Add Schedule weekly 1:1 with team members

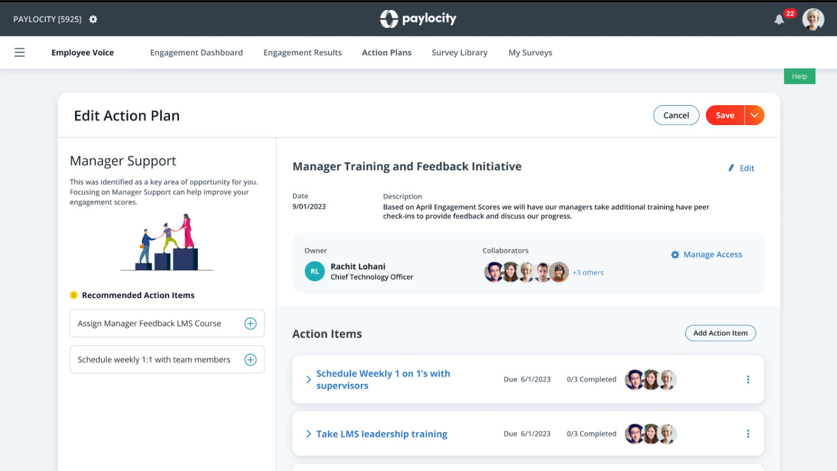[x=251, y=360]
